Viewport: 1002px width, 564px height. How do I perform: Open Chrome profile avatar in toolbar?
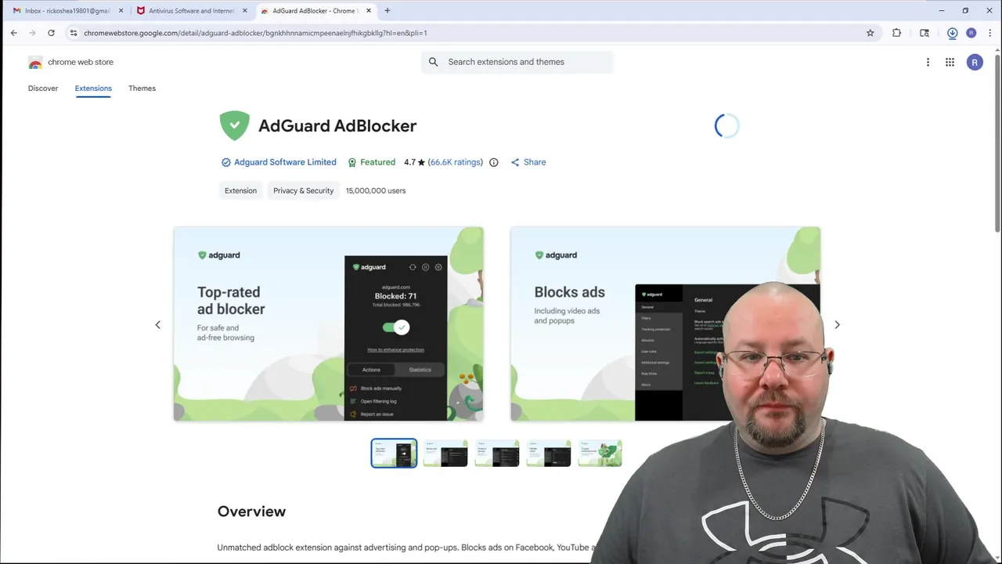point(971,33)
